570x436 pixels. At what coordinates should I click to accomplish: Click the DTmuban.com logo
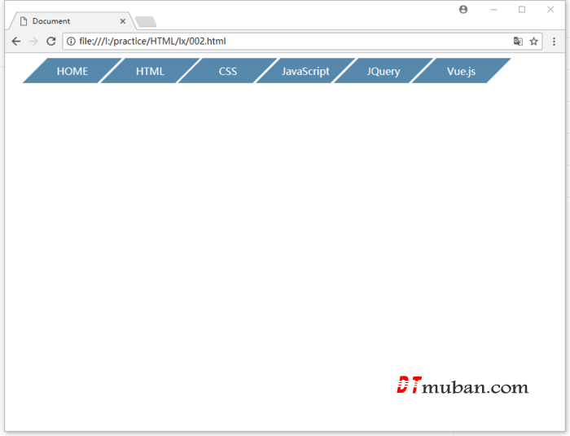[x=463, y=386]
